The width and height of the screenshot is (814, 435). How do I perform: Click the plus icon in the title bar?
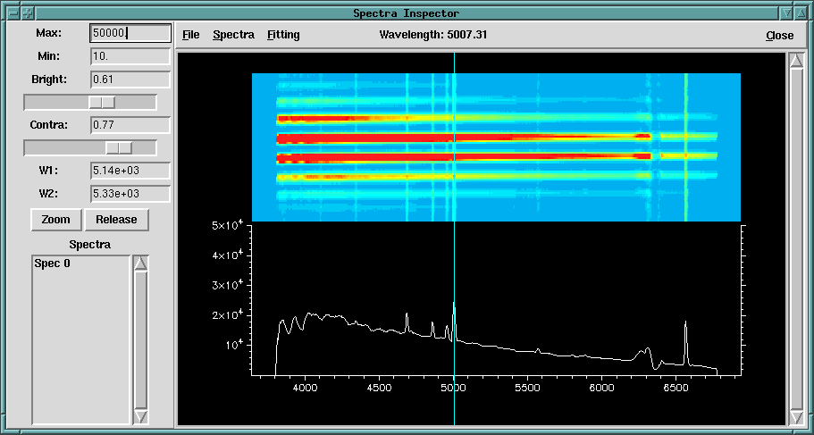pyautogui.click(x=28, y=13)
